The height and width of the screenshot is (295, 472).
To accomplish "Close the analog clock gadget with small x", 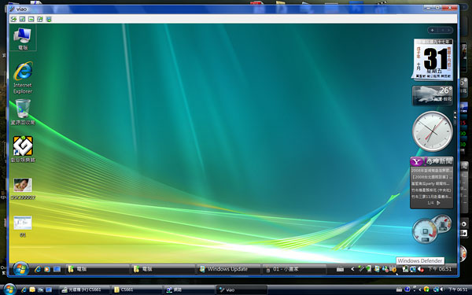I will (x=455, y=112).
